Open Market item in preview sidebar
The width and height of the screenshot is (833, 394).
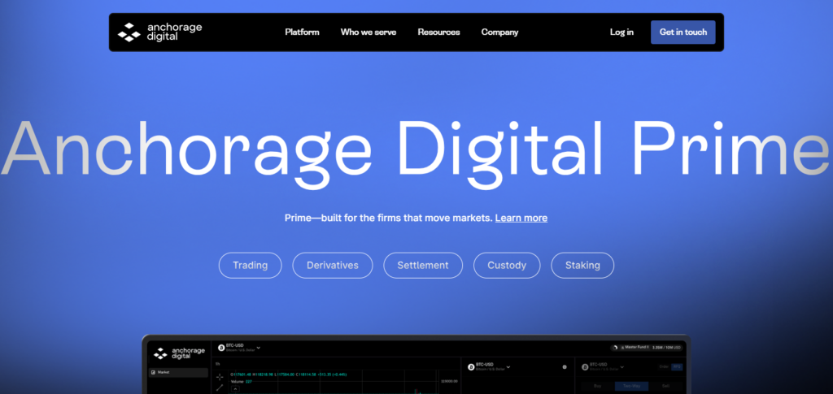coord(178,372)
